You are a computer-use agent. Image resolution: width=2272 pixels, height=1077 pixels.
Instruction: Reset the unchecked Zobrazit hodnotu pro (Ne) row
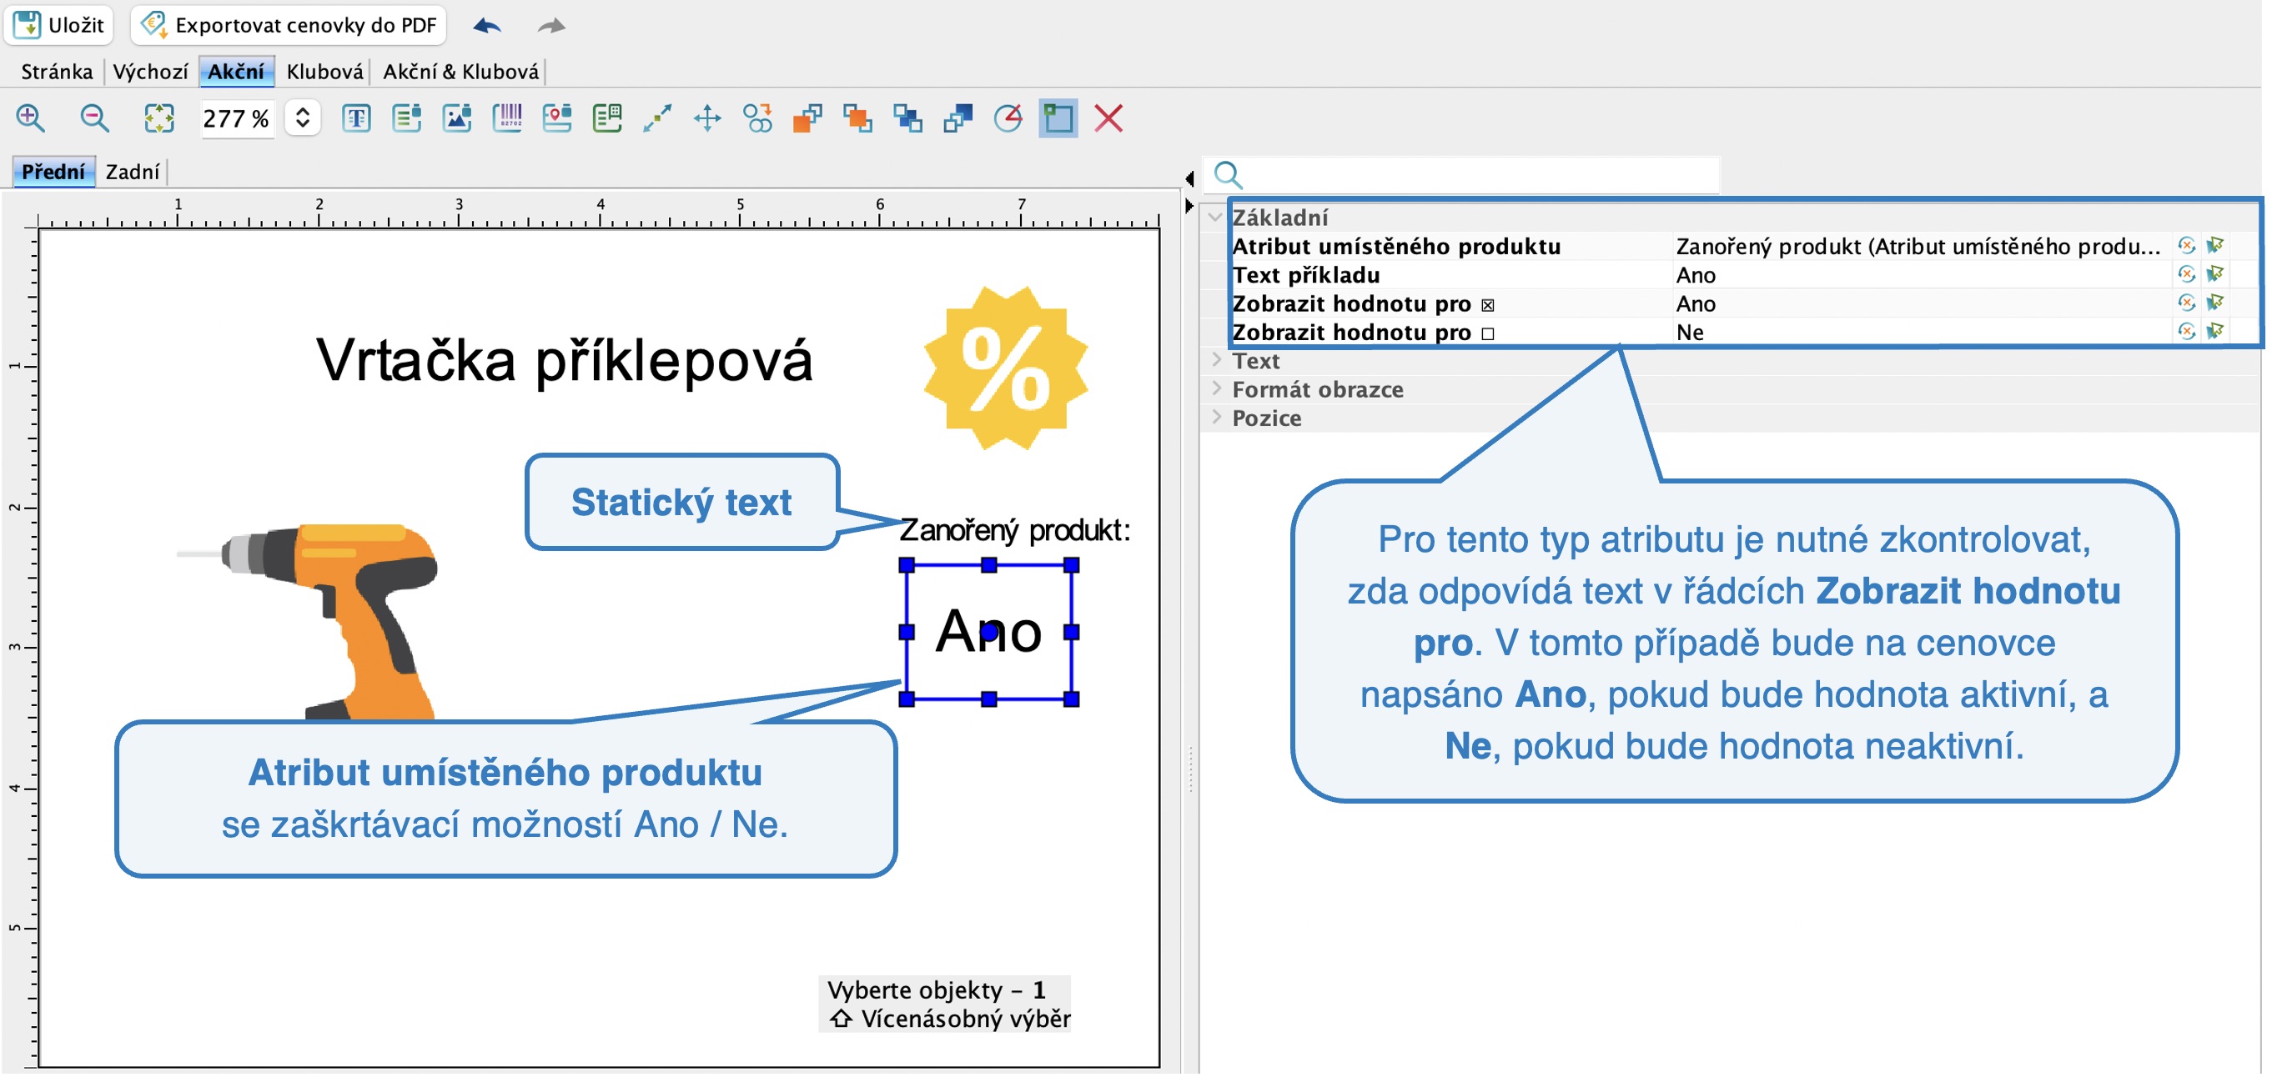(x=2186, y=332)
